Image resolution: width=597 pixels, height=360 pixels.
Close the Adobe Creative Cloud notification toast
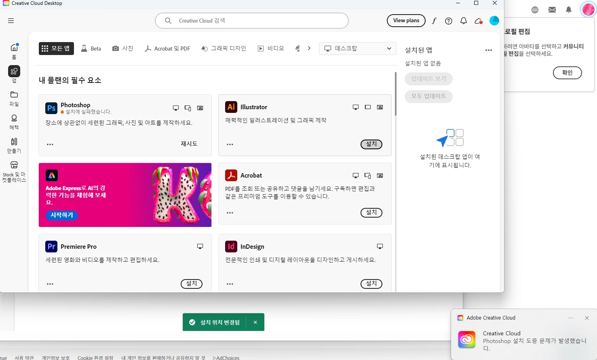click(587, 318)
